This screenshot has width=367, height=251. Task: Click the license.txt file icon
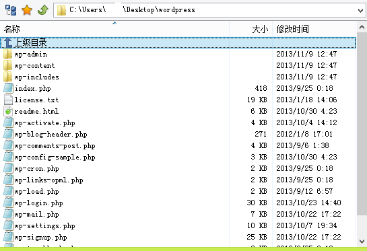(8, 100)
